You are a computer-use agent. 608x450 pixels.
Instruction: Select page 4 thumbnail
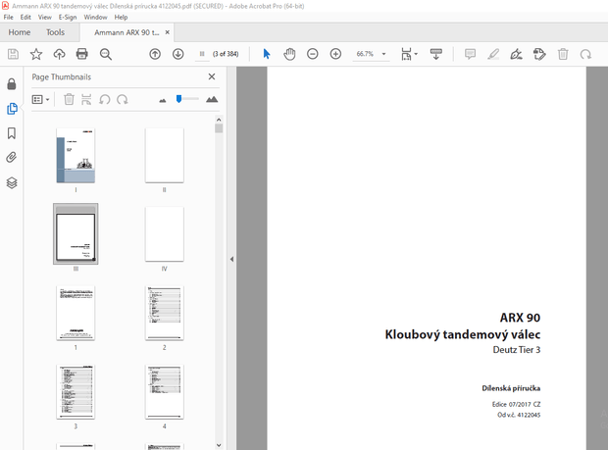(x=165, y=392)
